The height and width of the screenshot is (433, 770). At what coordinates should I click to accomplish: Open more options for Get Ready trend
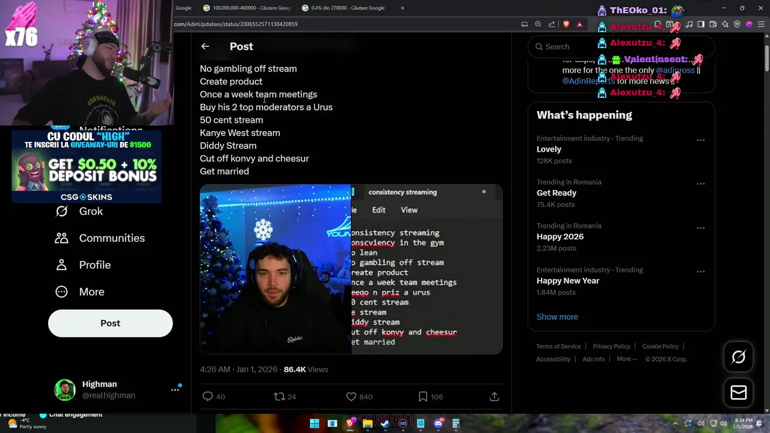pos(701,184)
